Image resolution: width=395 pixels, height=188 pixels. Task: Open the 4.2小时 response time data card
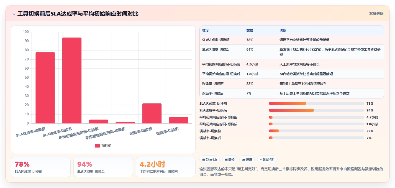[166, 167]
